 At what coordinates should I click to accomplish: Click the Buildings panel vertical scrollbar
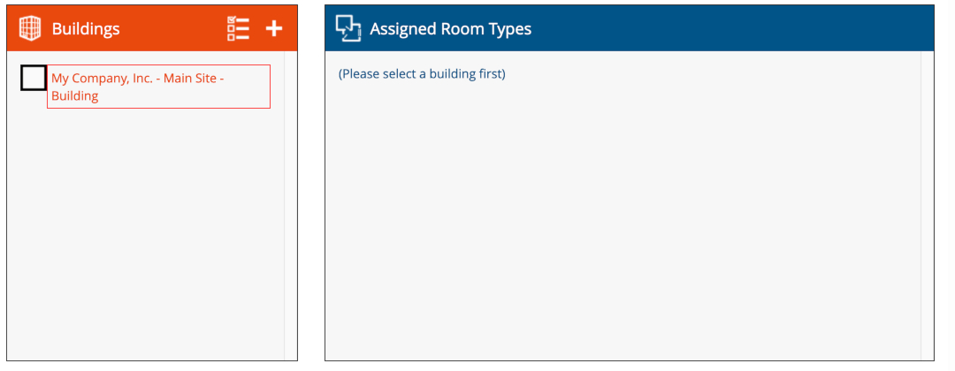pos(290,203)
